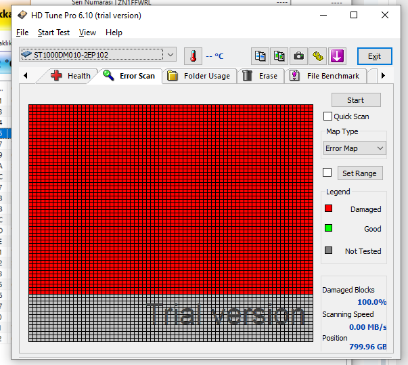The width and height of the screenshot is (408, 365).
Task: Copy screenshot to clipboard icon
Action: (x=279, y=56)
